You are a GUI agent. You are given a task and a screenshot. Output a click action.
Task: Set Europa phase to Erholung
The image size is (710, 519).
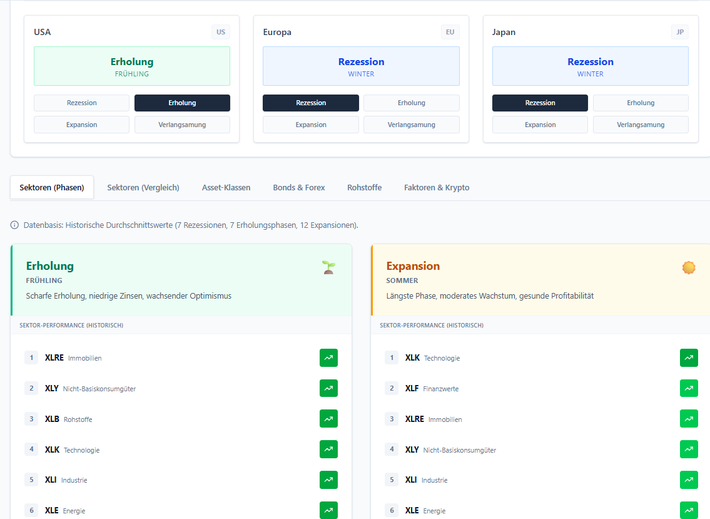(411, 103)
